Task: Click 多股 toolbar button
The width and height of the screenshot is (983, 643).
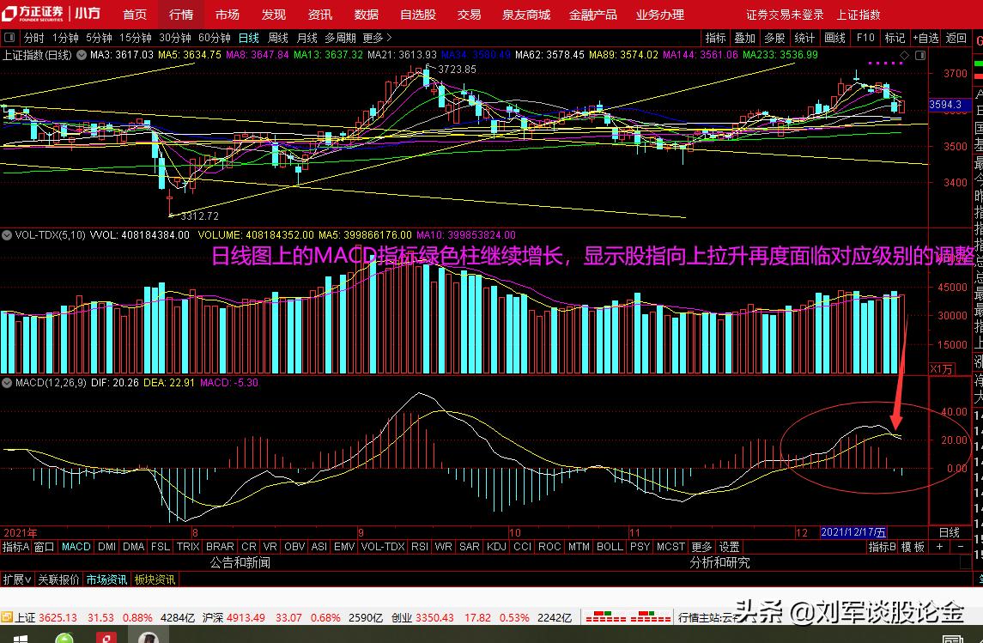Action: coord(775,39)
